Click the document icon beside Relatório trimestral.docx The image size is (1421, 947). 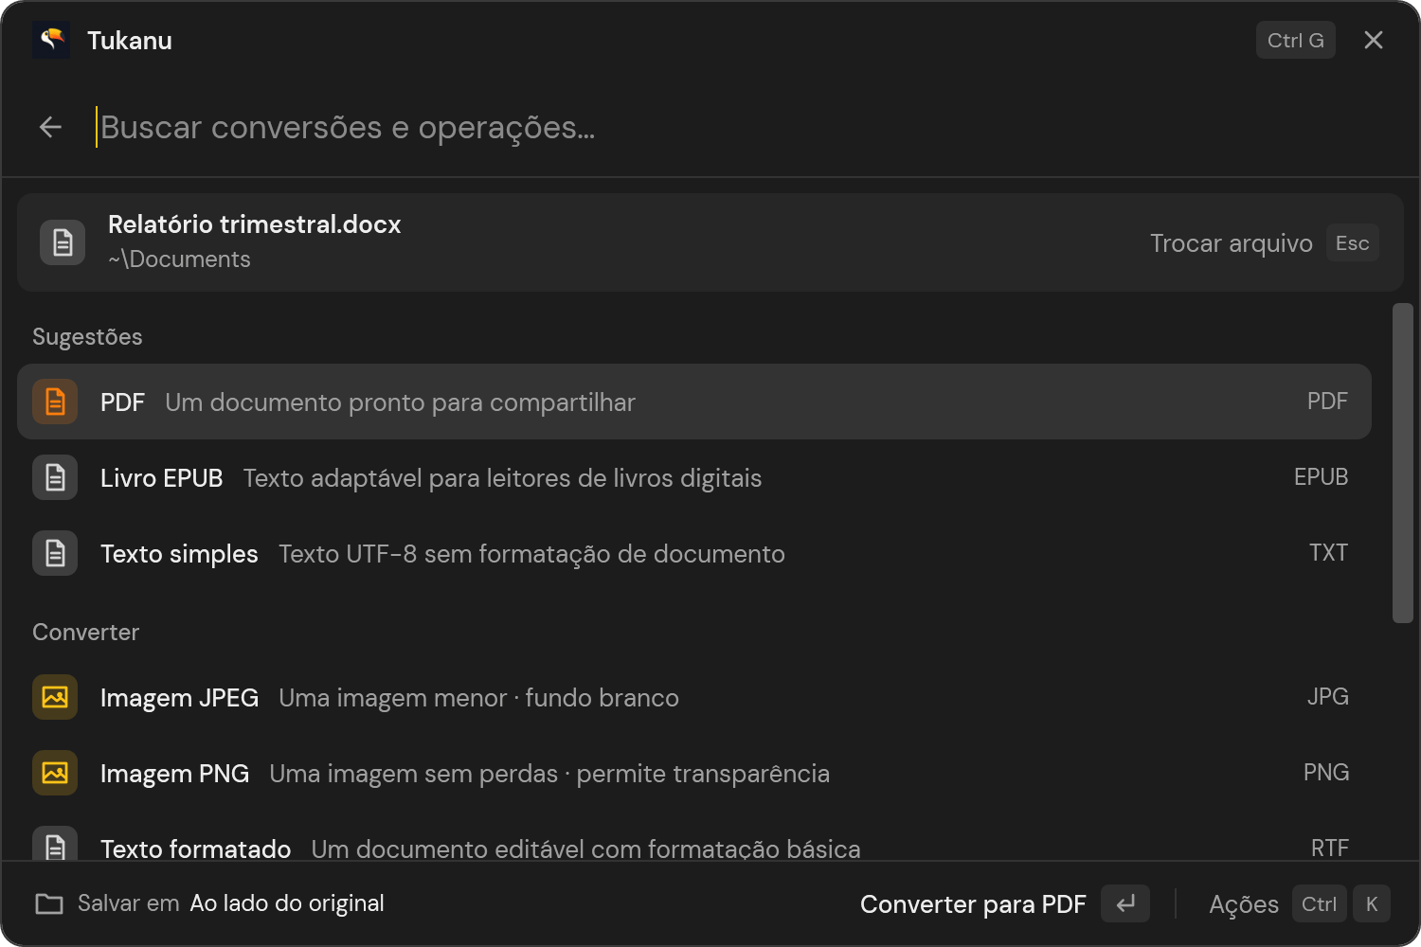(63, 242)
